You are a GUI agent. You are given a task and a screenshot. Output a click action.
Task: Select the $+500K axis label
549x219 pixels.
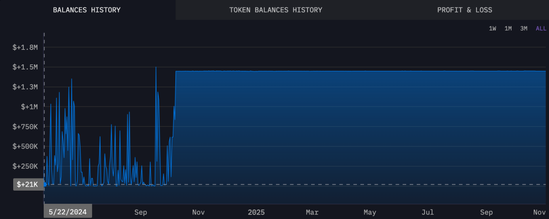(25, 147)
